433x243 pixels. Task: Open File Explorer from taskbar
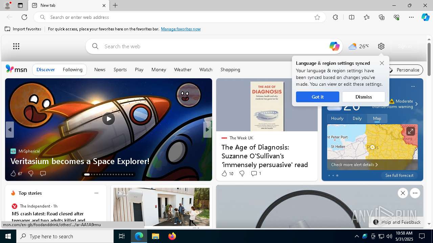point(155,236)
